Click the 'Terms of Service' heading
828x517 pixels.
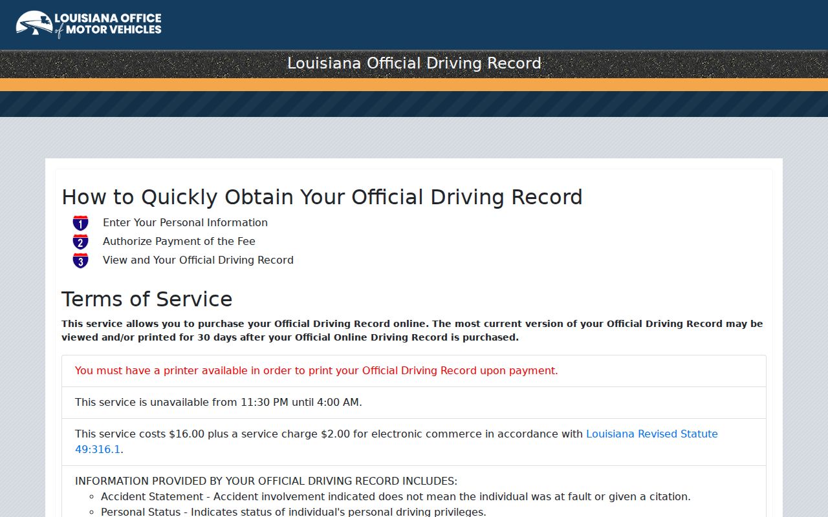click(x=147, y=299)
